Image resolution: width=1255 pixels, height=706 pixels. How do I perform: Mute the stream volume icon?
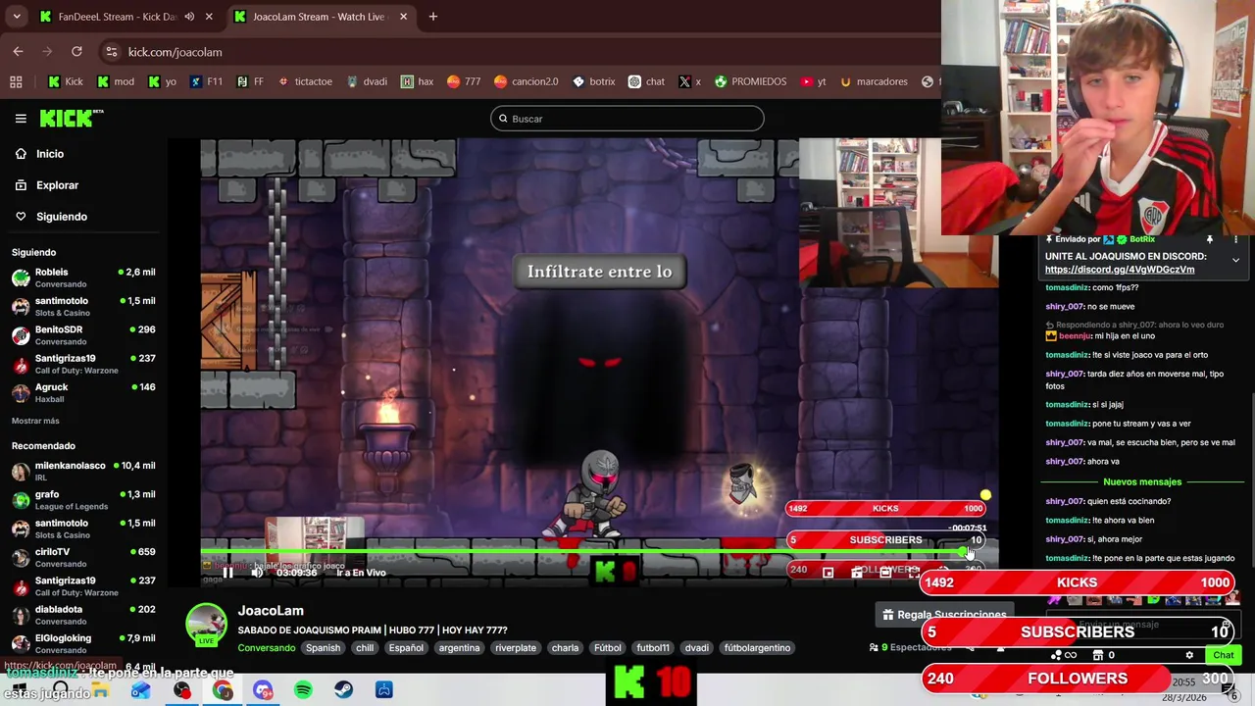click(x=257, y=573)
